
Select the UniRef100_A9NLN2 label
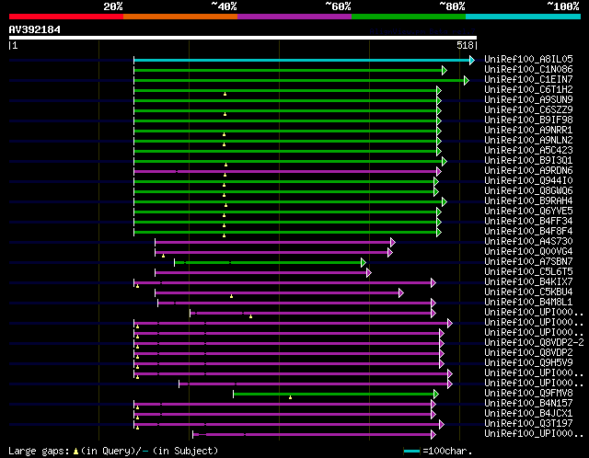click(x=528, y=140)
